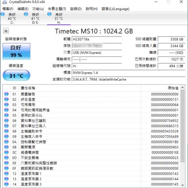Screen dimensions: 188x188
Task: Click the 良好 99 % health status button
Action: 17,51
